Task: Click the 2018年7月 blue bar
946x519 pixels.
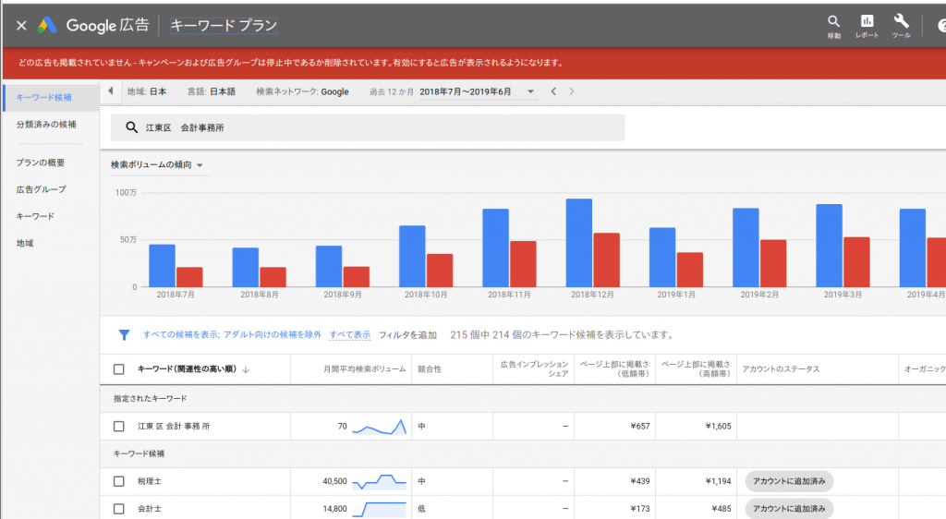Action: tap(162, 266)
